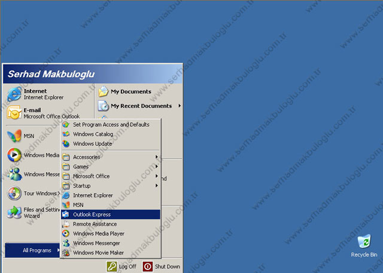This screenshot has height=273, width=383.
Task: Click the "Files and Settings Wizard" label text
Action: (x=41, y=213)
